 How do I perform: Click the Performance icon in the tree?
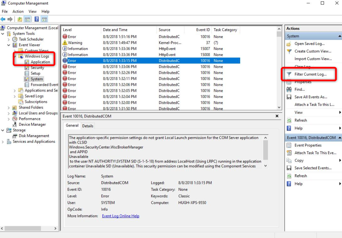pos(15,119)
